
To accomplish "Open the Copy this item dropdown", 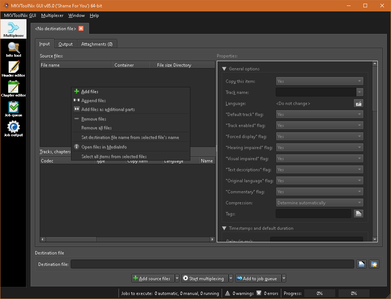I will click(320, 81).
